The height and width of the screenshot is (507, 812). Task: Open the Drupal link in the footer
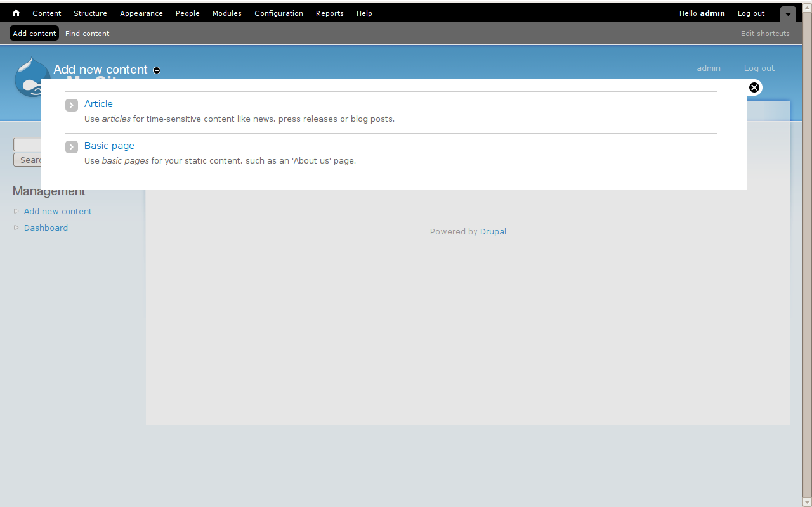click(x=493, y=231)
